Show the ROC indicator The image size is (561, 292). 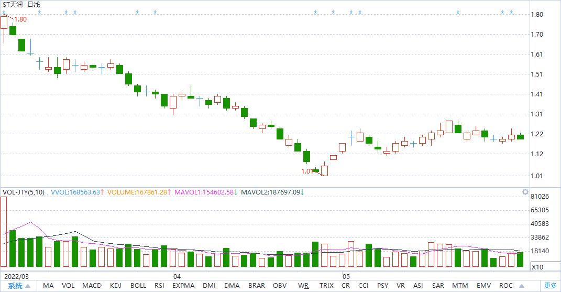point(506,286)
